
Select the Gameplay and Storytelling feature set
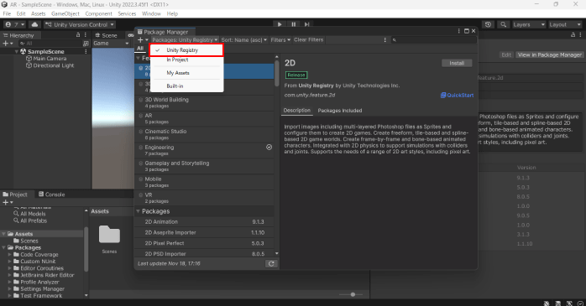tap(204, 166)
